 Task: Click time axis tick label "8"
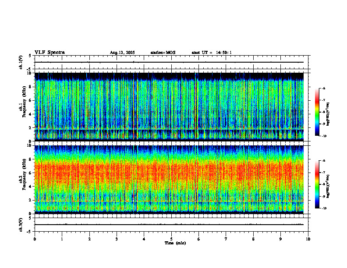tap(253, 239)
